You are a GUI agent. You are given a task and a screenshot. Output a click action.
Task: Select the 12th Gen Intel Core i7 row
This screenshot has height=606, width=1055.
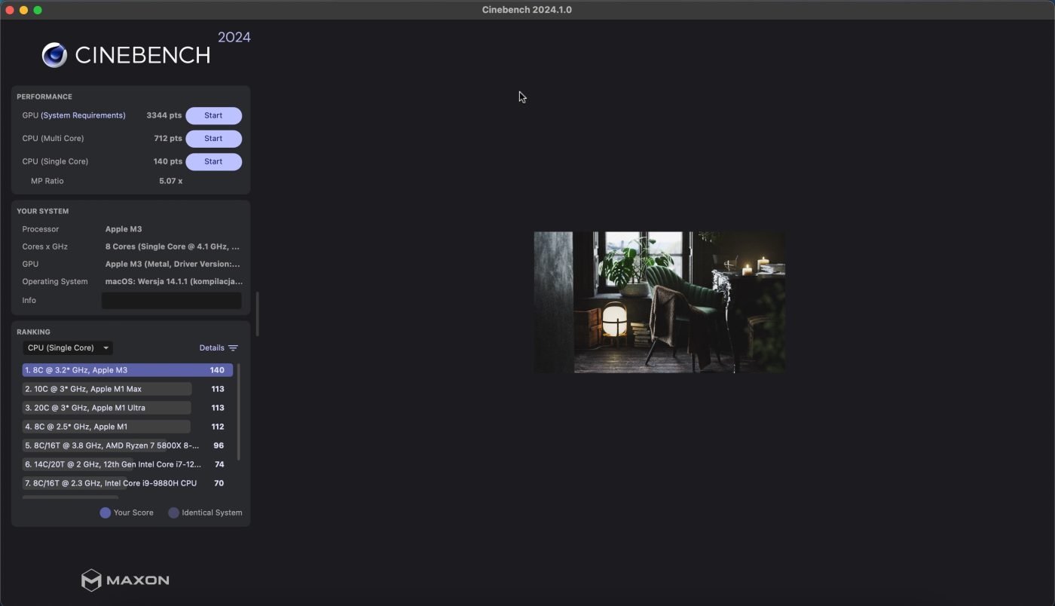click(x=127, y=464)
